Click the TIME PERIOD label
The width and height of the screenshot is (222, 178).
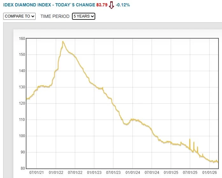(55, 16)
